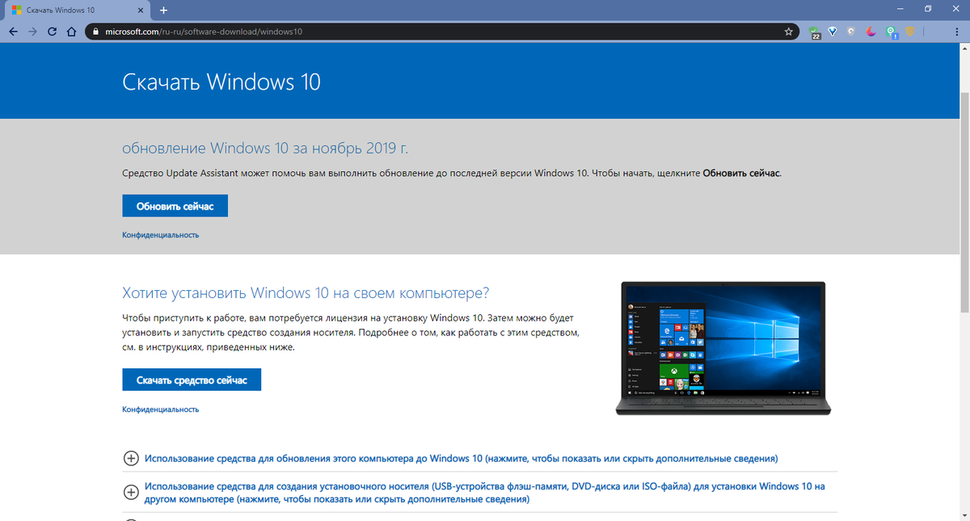
Task: Reload the Microsoft download page
Action: pyautogui.click(x=52, y=32)
